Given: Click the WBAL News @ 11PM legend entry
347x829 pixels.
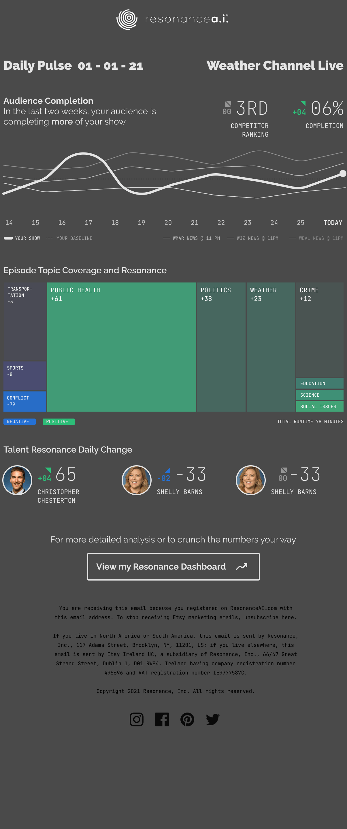Looking at the screenshot, I should (316, 238).
